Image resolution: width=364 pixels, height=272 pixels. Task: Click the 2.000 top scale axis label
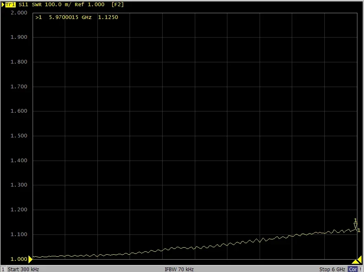19,13
